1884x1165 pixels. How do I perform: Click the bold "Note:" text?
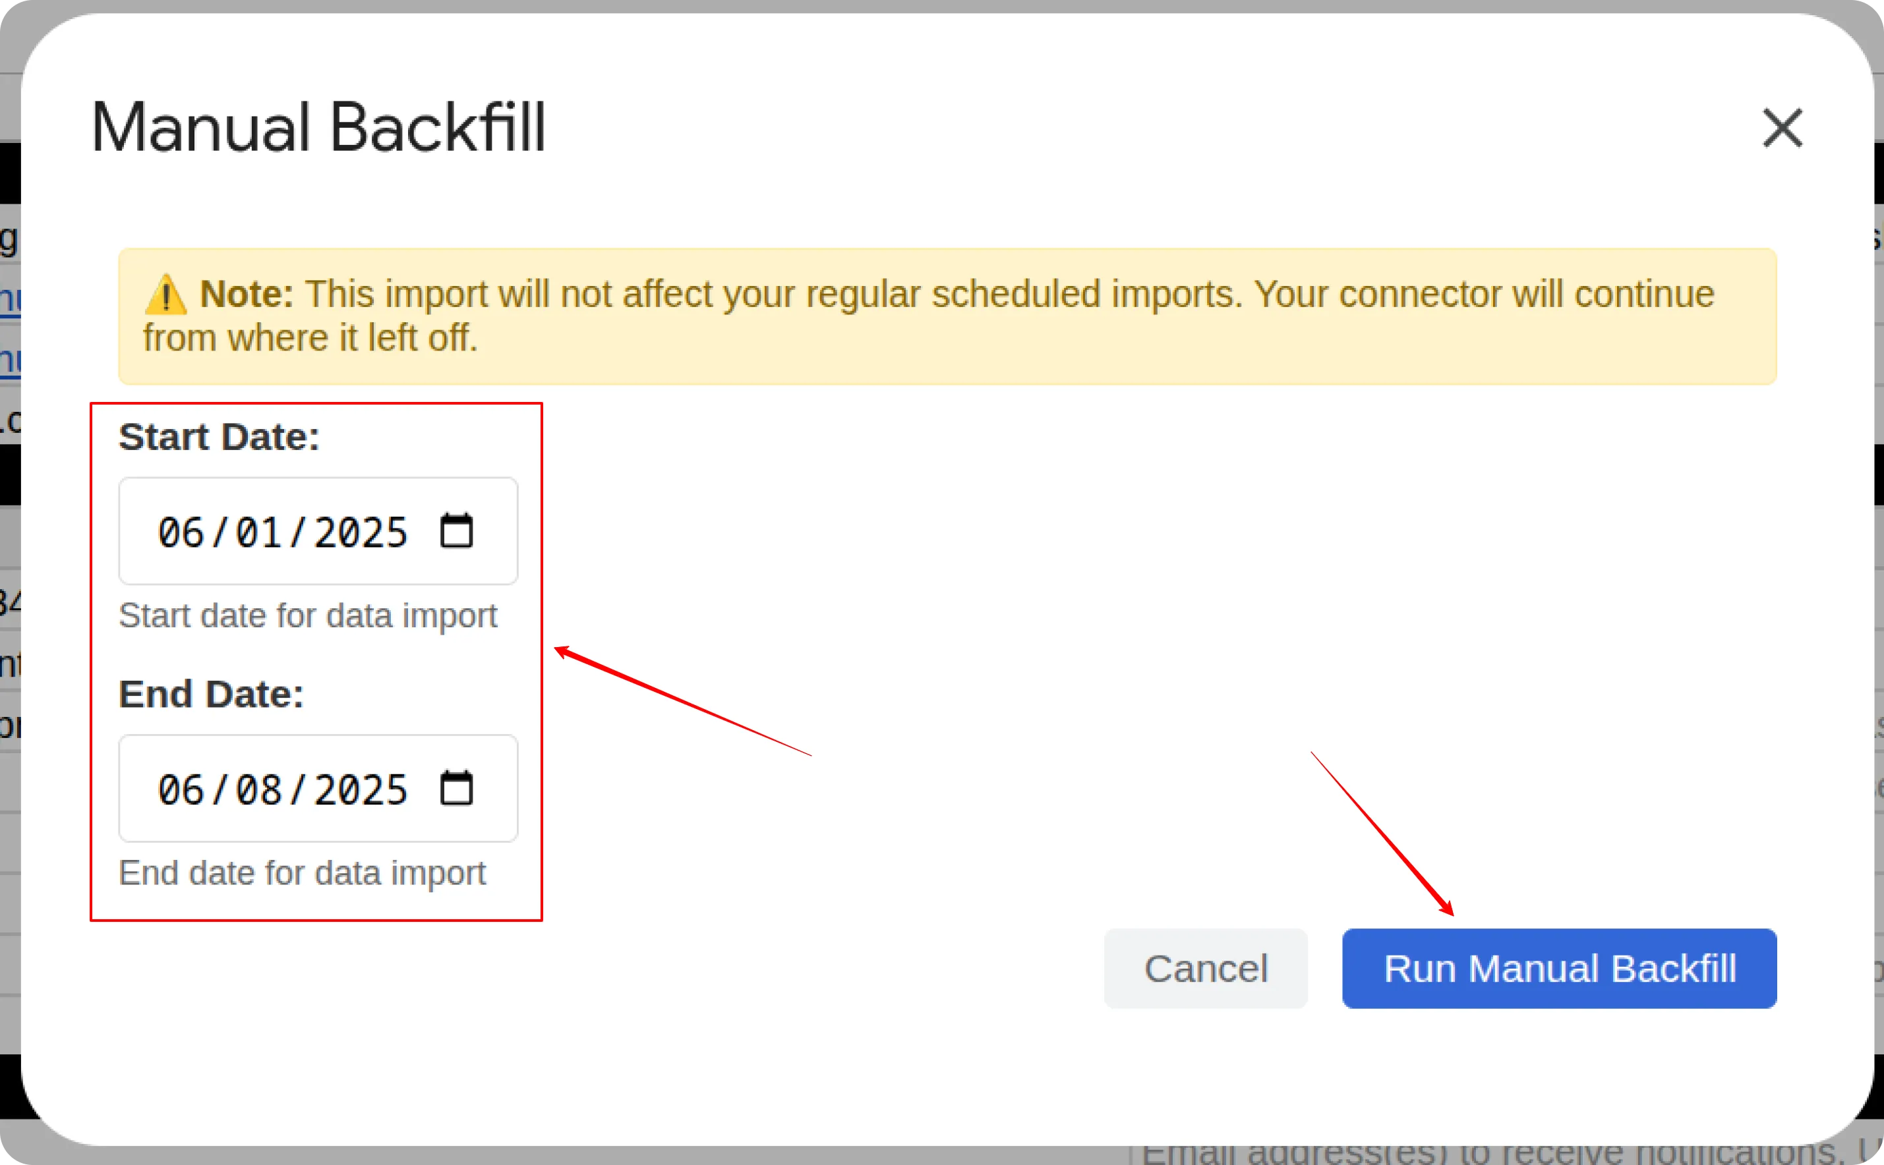pyautogui.click(x=247, y=295)
